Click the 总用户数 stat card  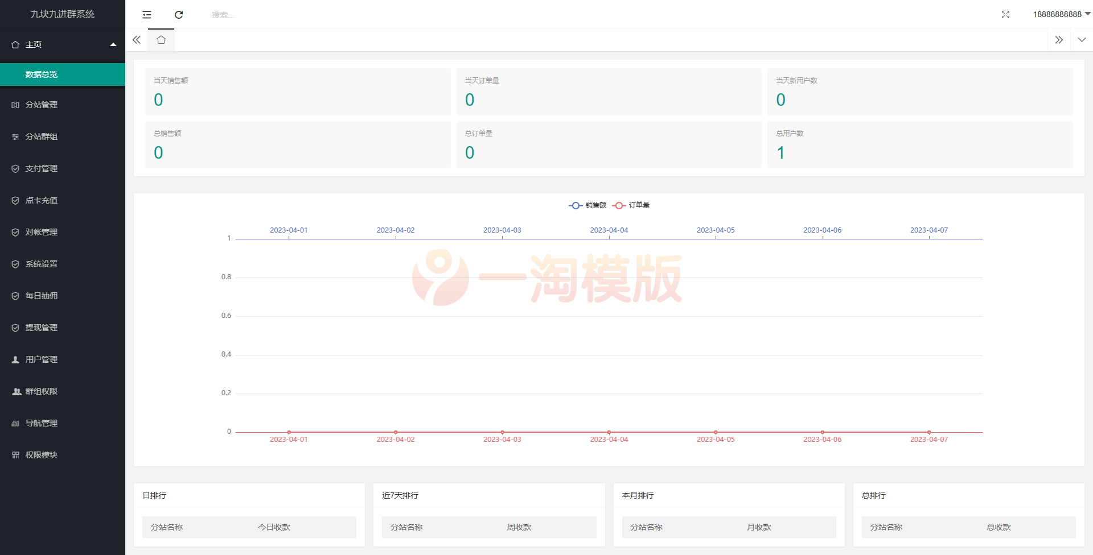920,144
